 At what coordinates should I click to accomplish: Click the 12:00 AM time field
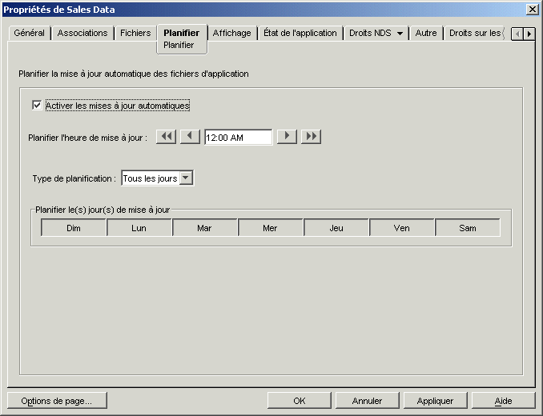tap(238, 138)
